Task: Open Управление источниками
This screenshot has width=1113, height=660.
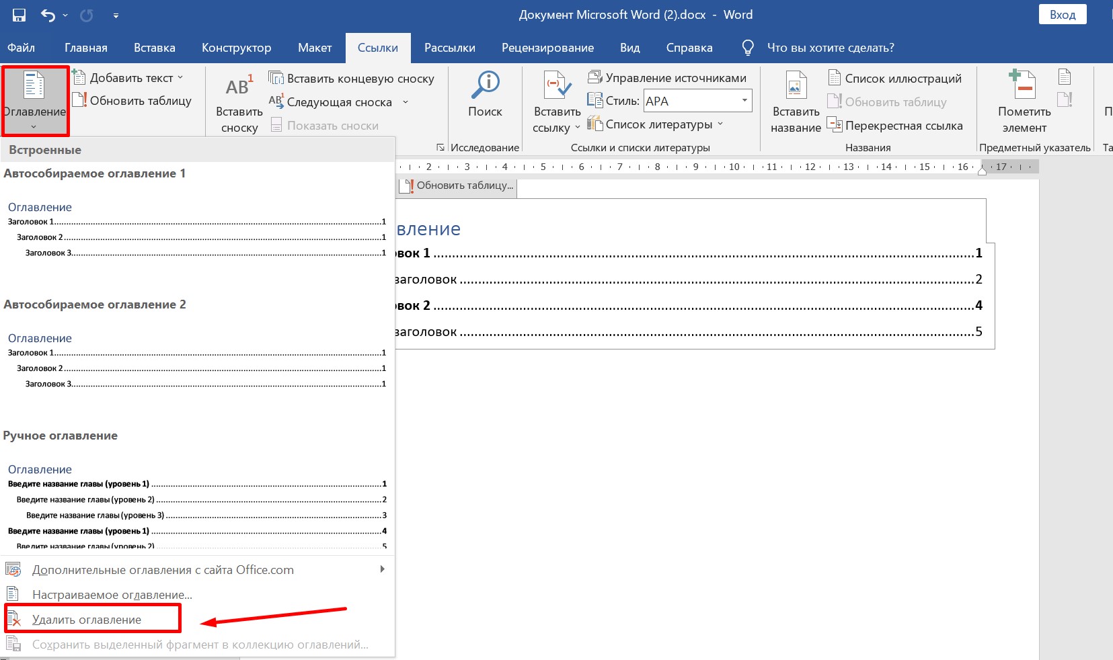Action: pyautogui.click(x=667, y=78)
